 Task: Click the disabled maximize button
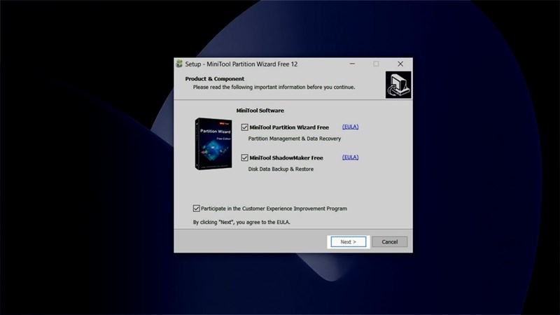click(x=376, y=64)
